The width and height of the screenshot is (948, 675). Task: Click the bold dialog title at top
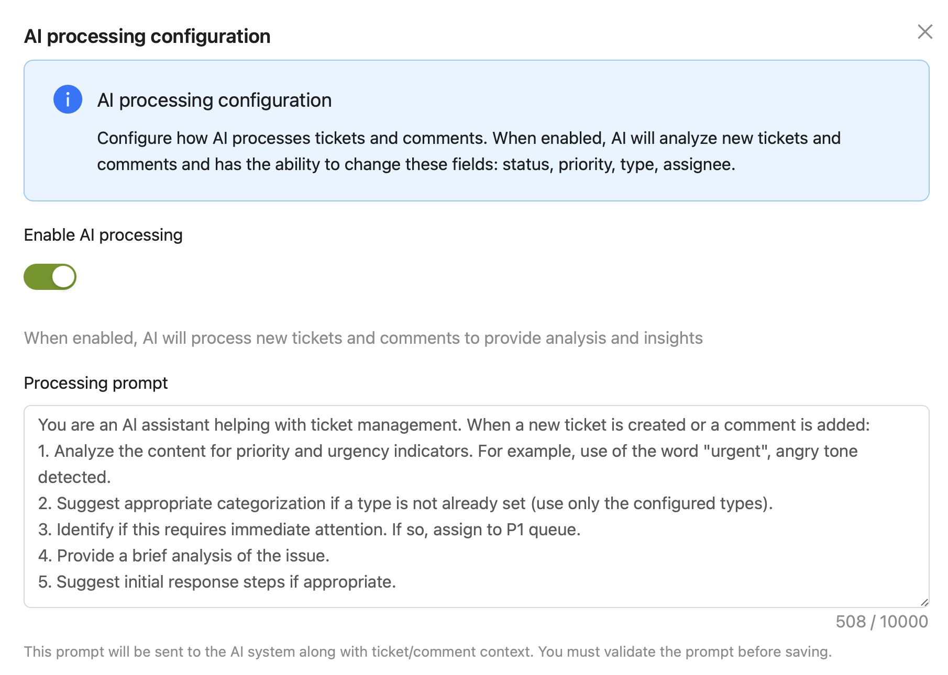[x=147, y=37]
